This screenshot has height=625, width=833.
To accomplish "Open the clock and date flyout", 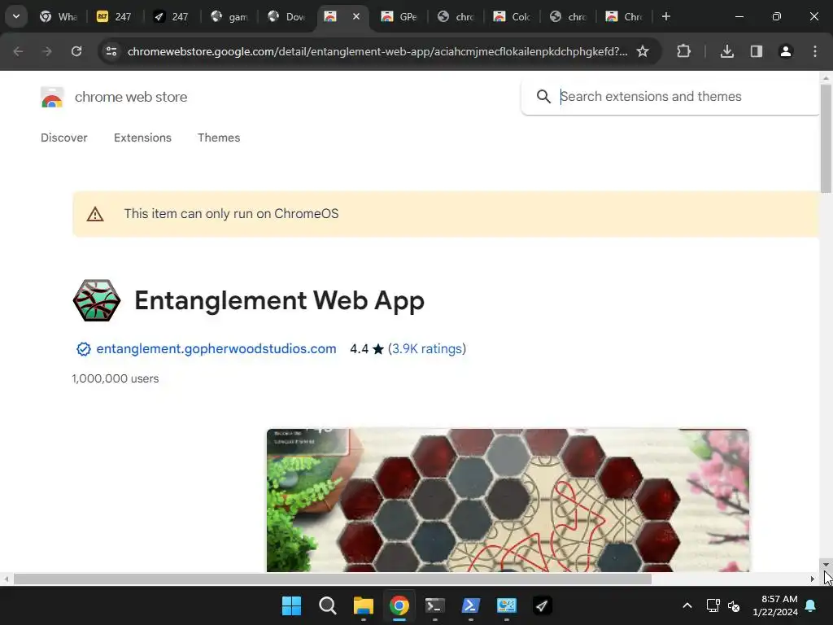I will click(x=775, y=605).
